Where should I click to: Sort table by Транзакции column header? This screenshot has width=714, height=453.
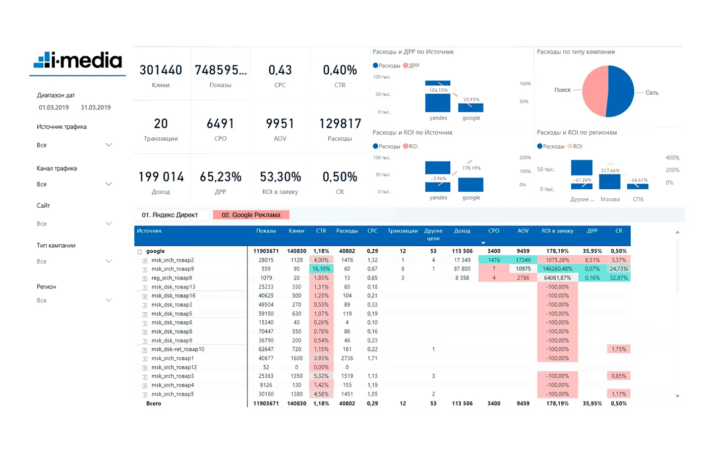click(x=403, y=231)
